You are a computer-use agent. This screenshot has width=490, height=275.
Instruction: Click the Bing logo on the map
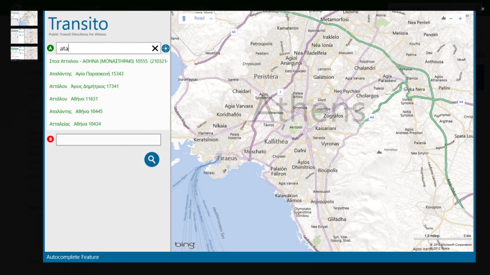[185, 245]
